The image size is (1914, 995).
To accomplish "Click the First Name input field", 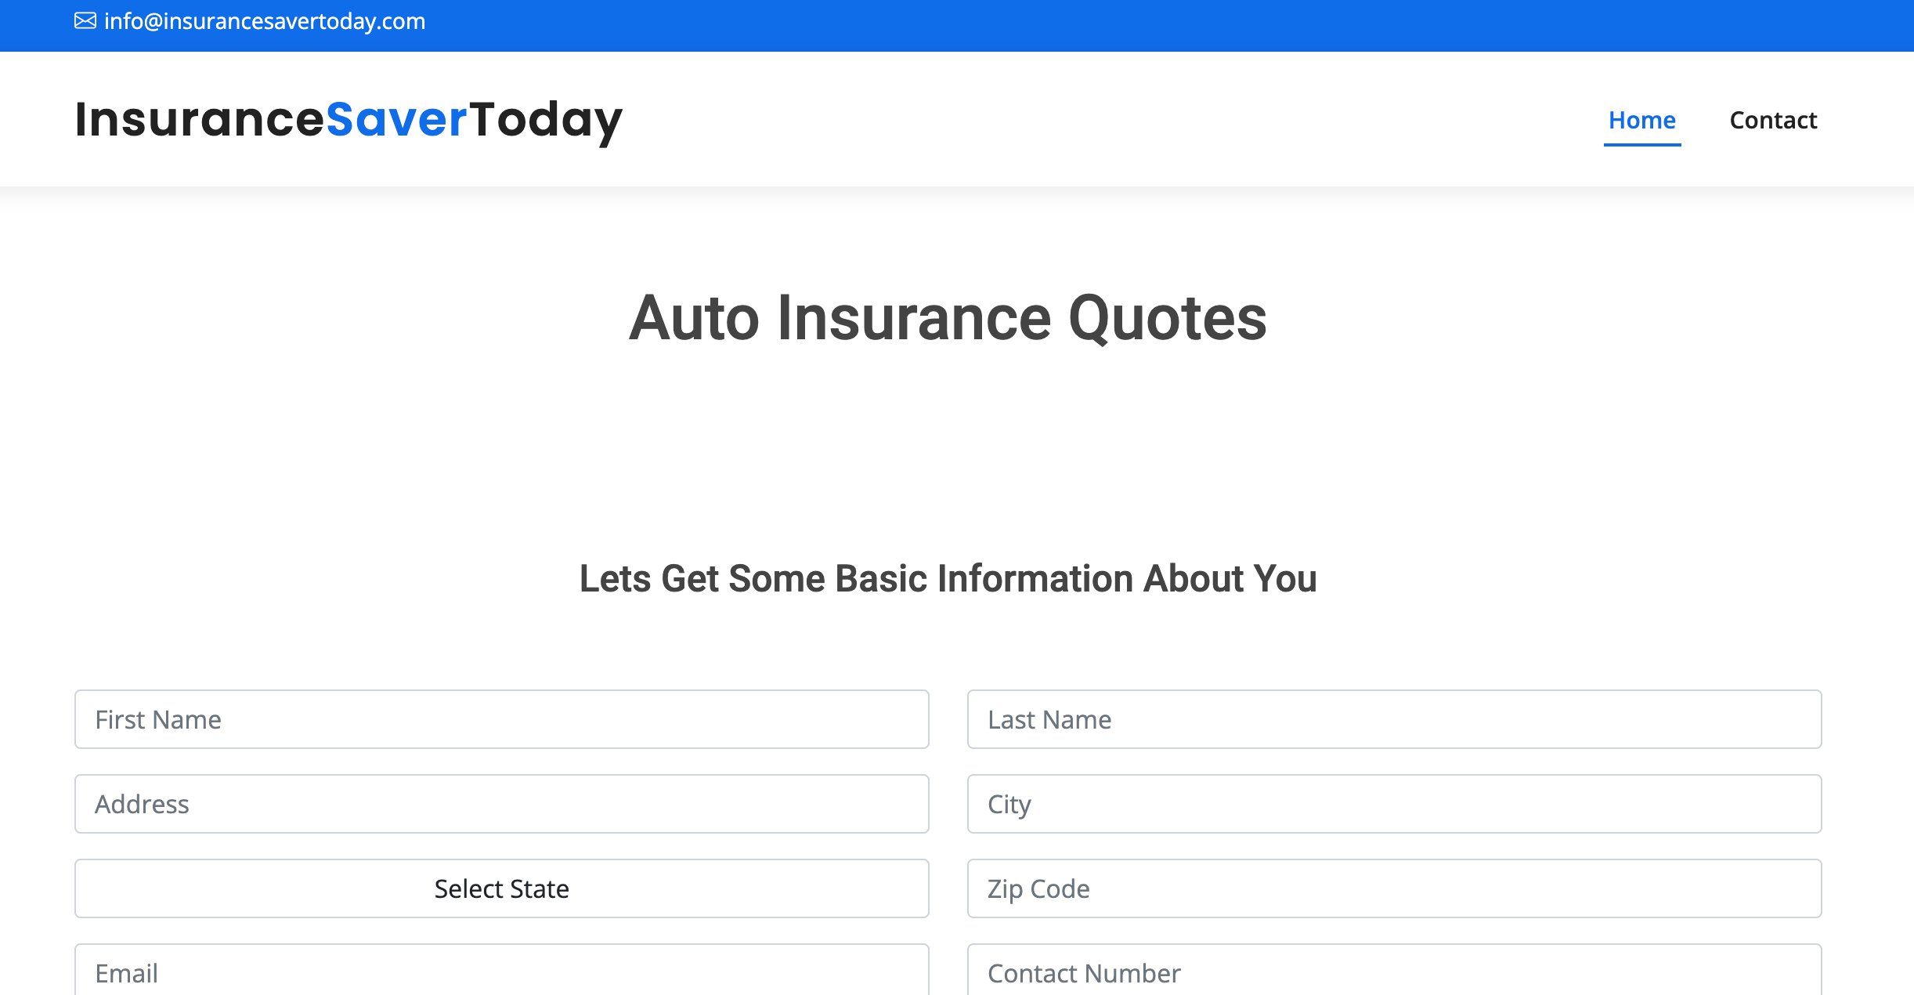I will click(501, 719).
